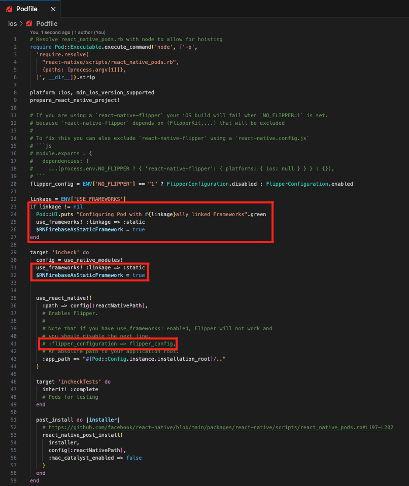Open the ios folder breadcrumb
The width and height of the screenshot is (409, 486).
[x=12, y=23]
